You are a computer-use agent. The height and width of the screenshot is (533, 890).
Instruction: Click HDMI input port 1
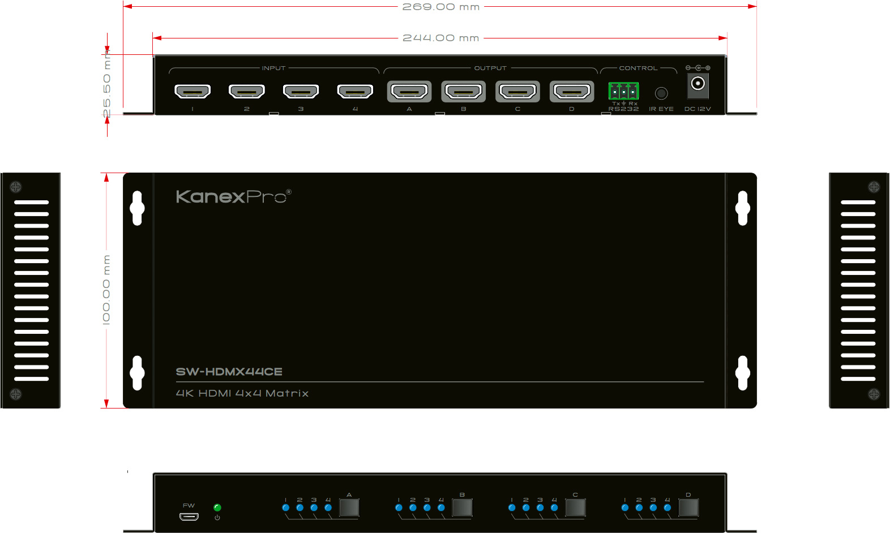192,91
